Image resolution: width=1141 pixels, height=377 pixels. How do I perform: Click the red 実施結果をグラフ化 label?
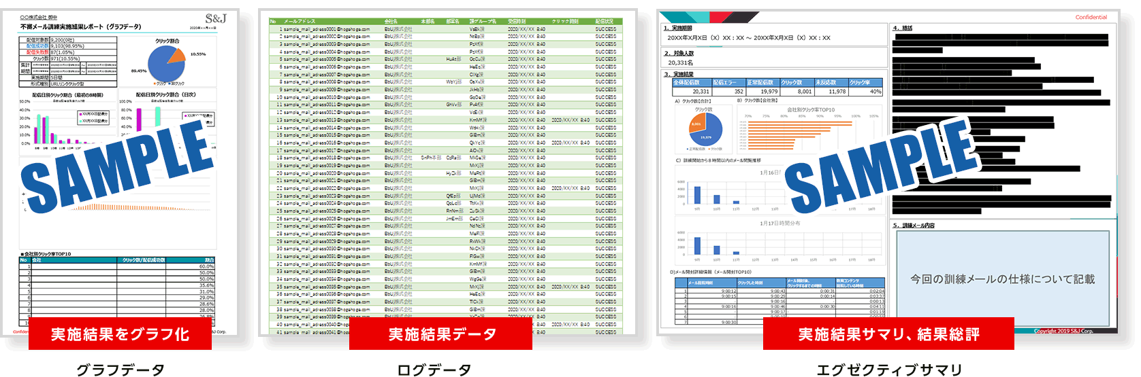[120, 334]
